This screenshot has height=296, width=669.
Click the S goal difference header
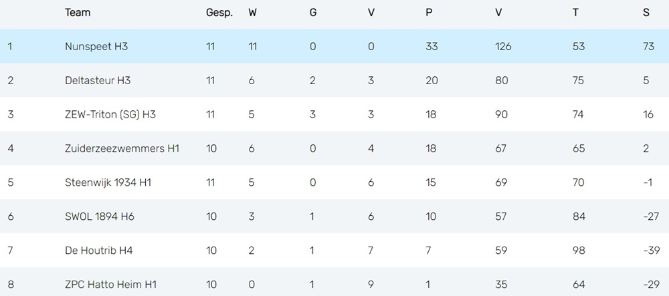coord(646,13)
